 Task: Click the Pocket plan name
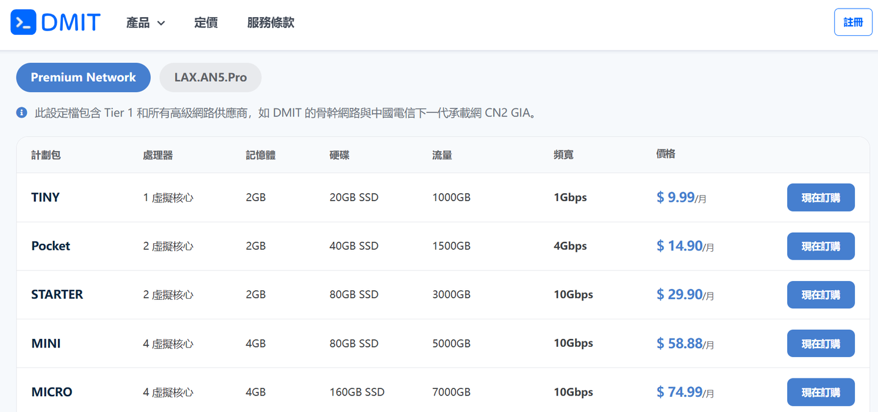51,246
